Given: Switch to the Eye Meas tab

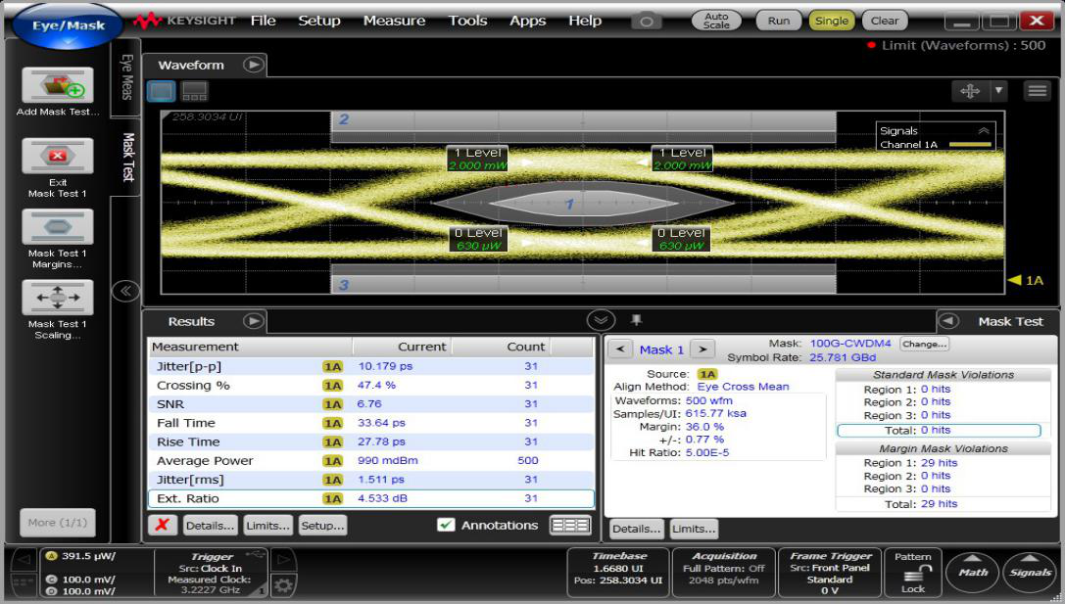Looking at the screenshot, I should click(x=126, y=75).
